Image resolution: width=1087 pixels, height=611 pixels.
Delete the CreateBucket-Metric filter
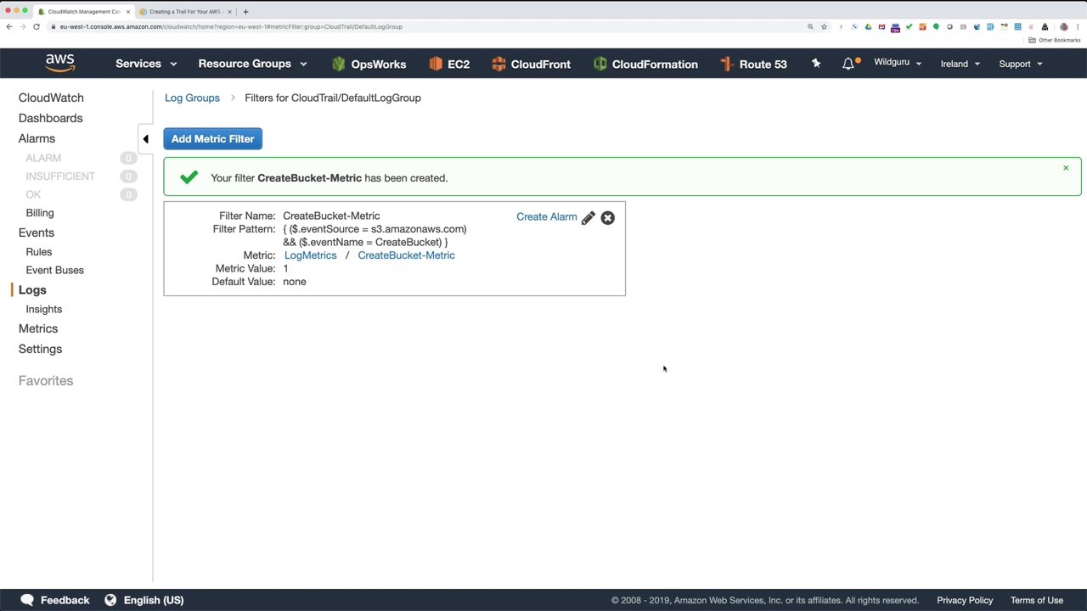(x=608, y=217)
